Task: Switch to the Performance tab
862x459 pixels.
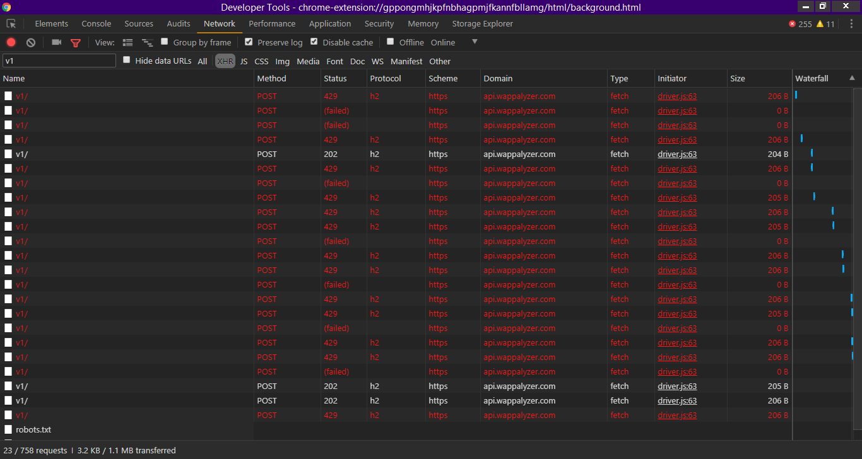Action: click(272, 23)
